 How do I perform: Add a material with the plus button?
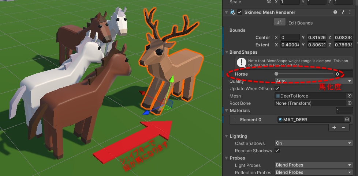click(x=334, y=127)
